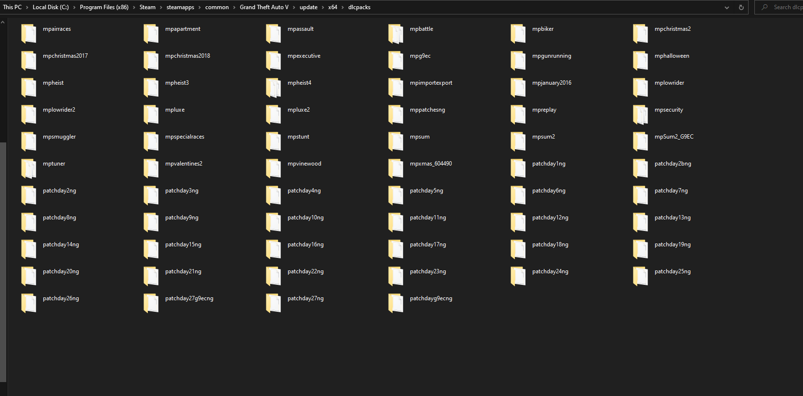
Task: Click the mptuner folder icon
Action: [28, 168]
